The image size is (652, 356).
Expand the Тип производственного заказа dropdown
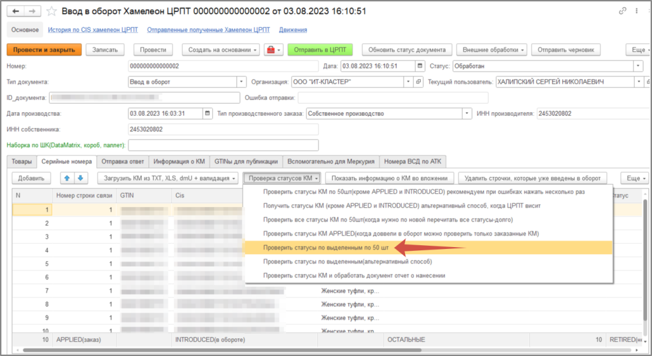click(467, 113)
